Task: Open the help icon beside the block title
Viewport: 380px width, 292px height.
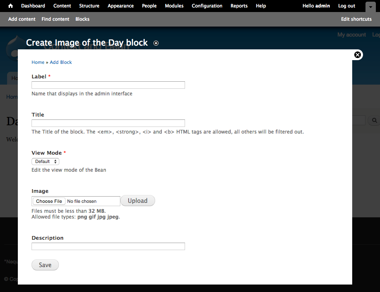Action: [x=156, y=43]
